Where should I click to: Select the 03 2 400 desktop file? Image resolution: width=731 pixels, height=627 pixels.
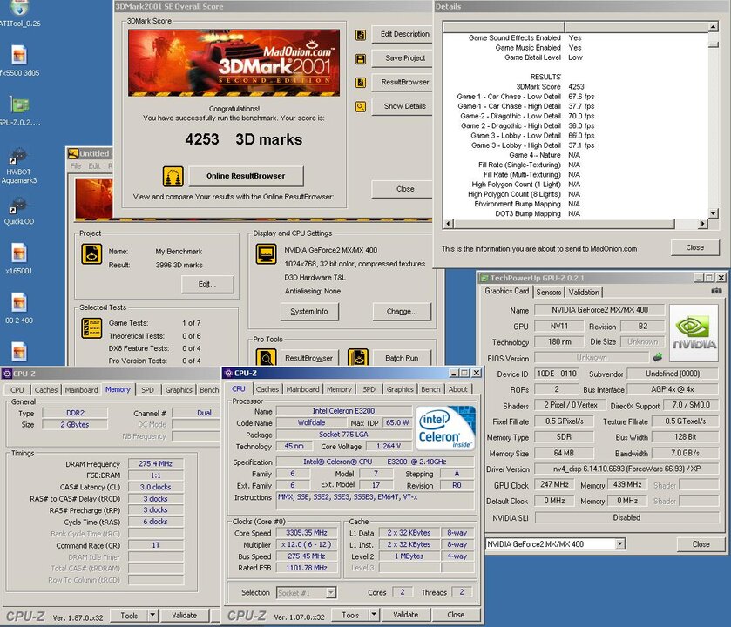point(19,308)
